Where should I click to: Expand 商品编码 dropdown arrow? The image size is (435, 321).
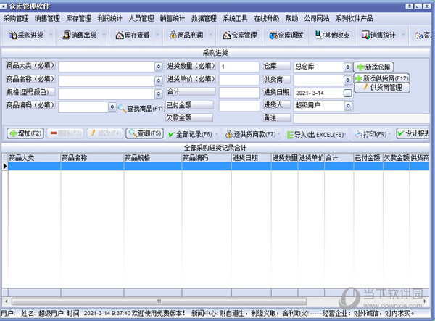(x=112, y=107)
